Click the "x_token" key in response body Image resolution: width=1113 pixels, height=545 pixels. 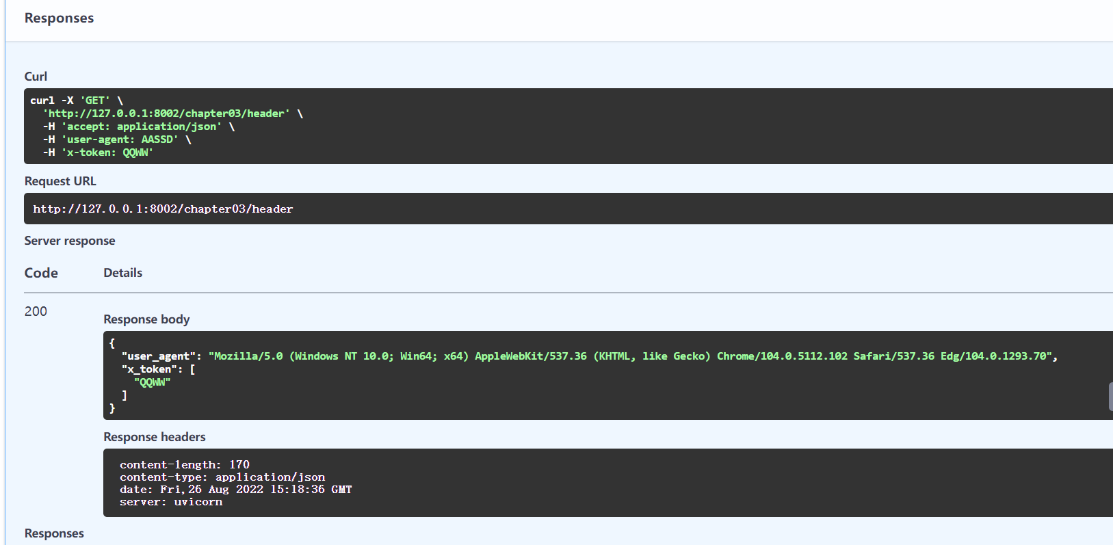[x=149, y=369]
